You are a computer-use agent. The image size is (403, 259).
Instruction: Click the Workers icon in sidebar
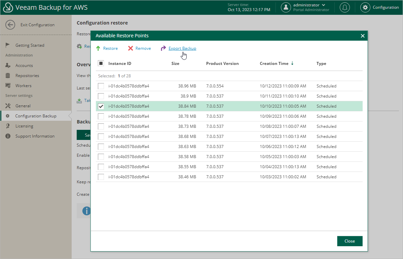pyautogui.click(x=8, y=85)
